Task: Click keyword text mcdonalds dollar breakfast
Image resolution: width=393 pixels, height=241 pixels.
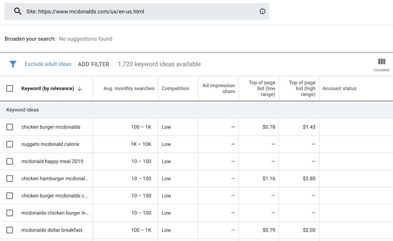Action: coord(52,230)
